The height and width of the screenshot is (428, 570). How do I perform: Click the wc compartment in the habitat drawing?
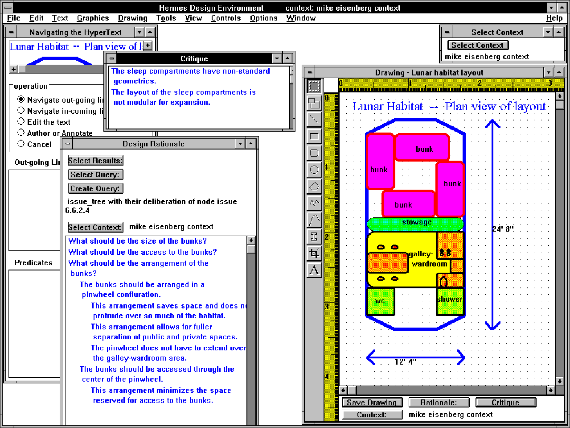(x=381, y=302)
